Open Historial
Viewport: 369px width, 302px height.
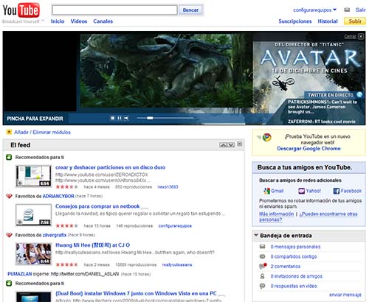pyautogui.click(x=328, y=21)
